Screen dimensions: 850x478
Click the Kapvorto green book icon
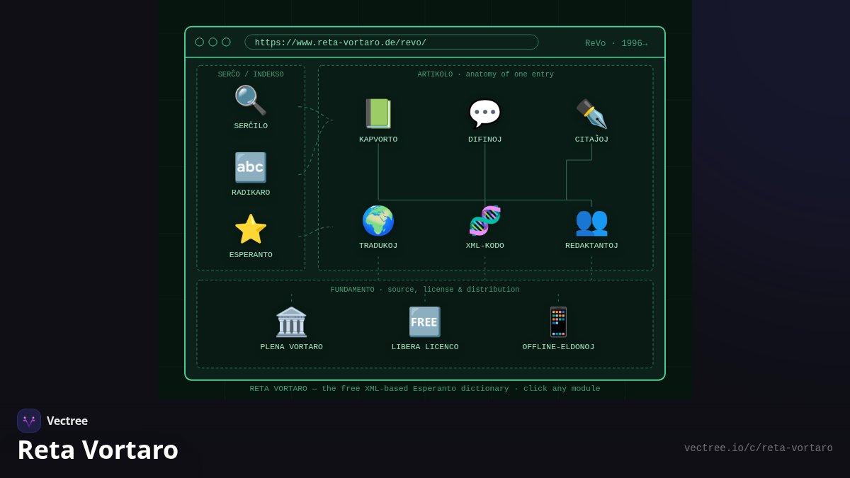click(x=378, y=114)
